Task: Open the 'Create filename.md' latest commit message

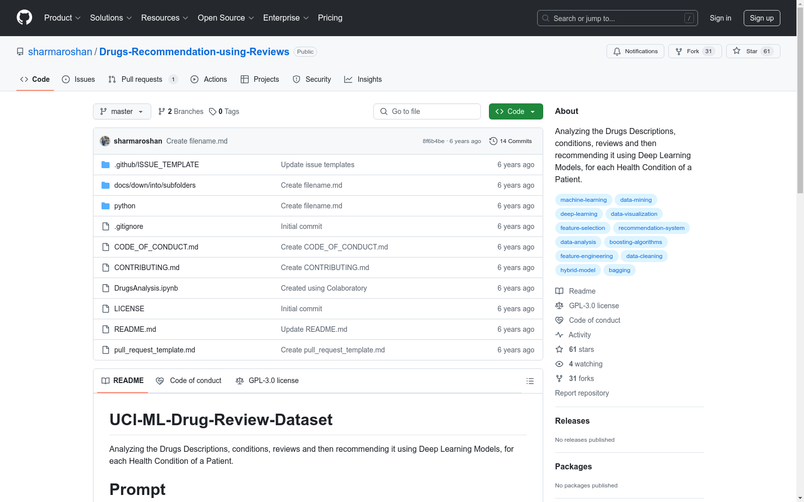Action: click(x=197, y=141)
